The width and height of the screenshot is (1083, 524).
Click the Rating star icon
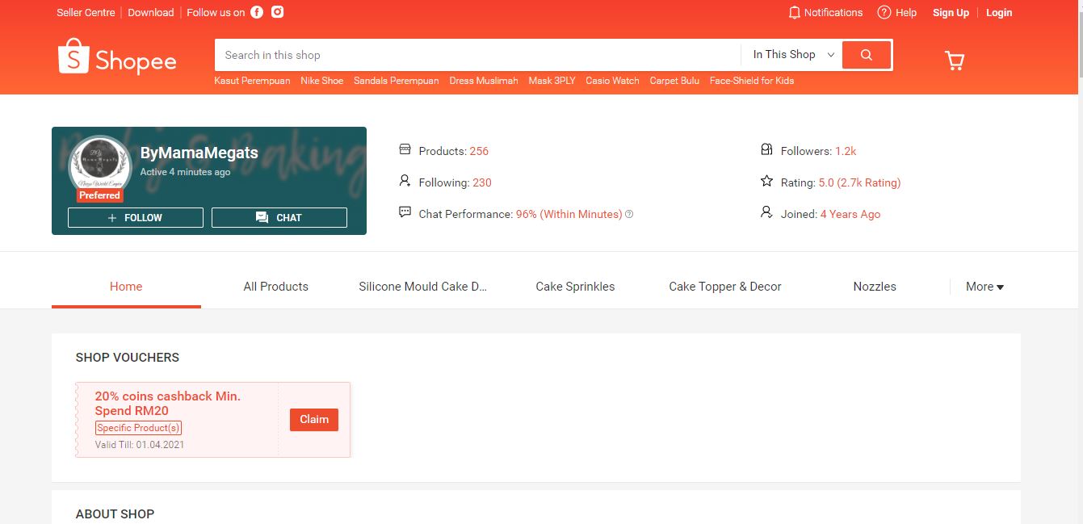click(x=767, y=181)
